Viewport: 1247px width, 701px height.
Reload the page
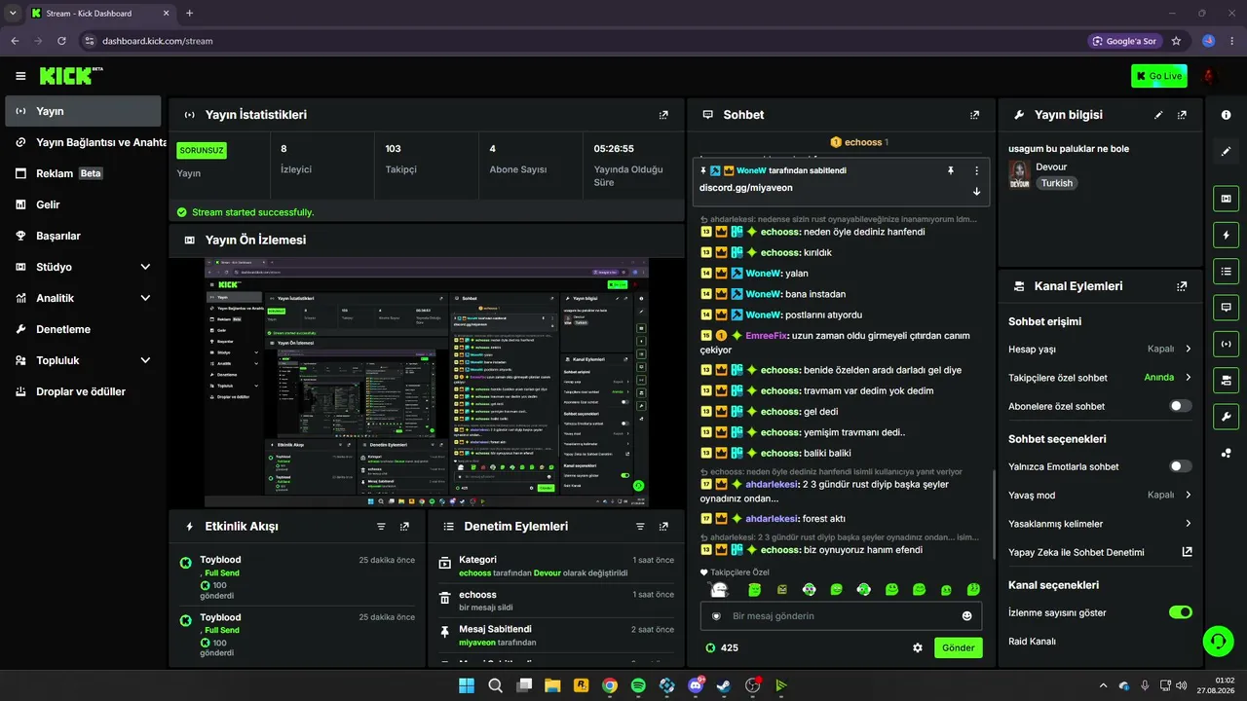tap(61, 41)
